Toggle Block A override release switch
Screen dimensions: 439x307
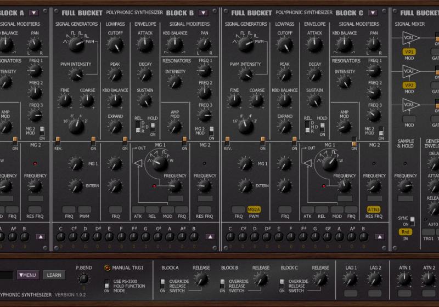point(162,284)
